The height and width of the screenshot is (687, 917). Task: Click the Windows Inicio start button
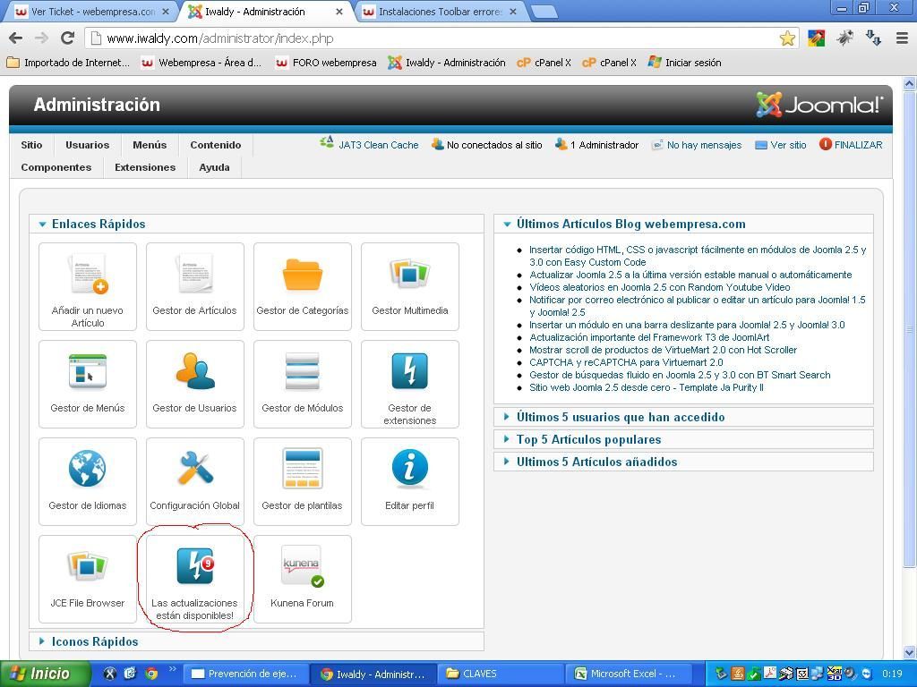46,674
